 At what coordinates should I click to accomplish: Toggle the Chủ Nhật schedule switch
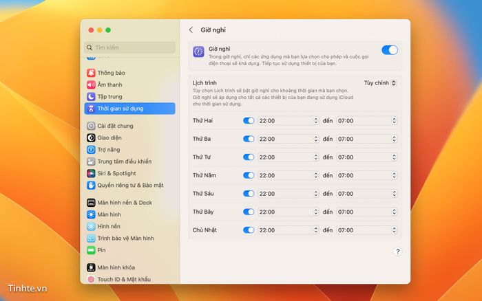click(249, 230)
